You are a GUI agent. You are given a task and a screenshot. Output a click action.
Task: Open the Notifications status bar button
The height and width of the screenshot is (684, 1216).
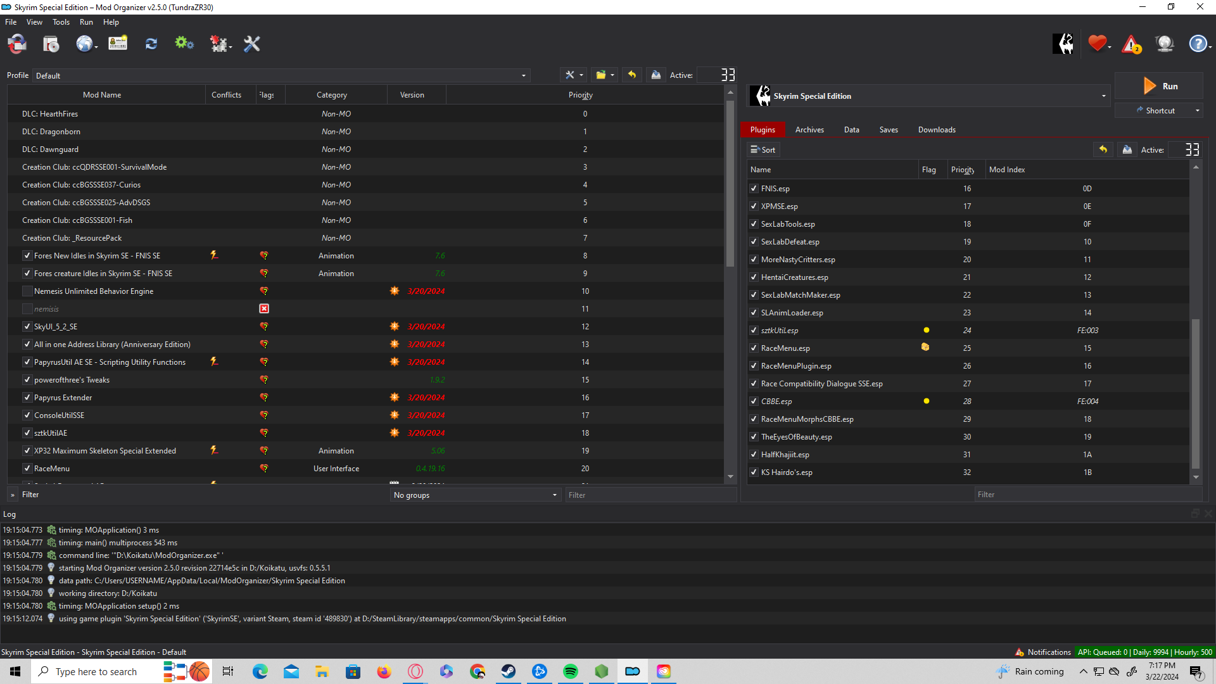1043,652
